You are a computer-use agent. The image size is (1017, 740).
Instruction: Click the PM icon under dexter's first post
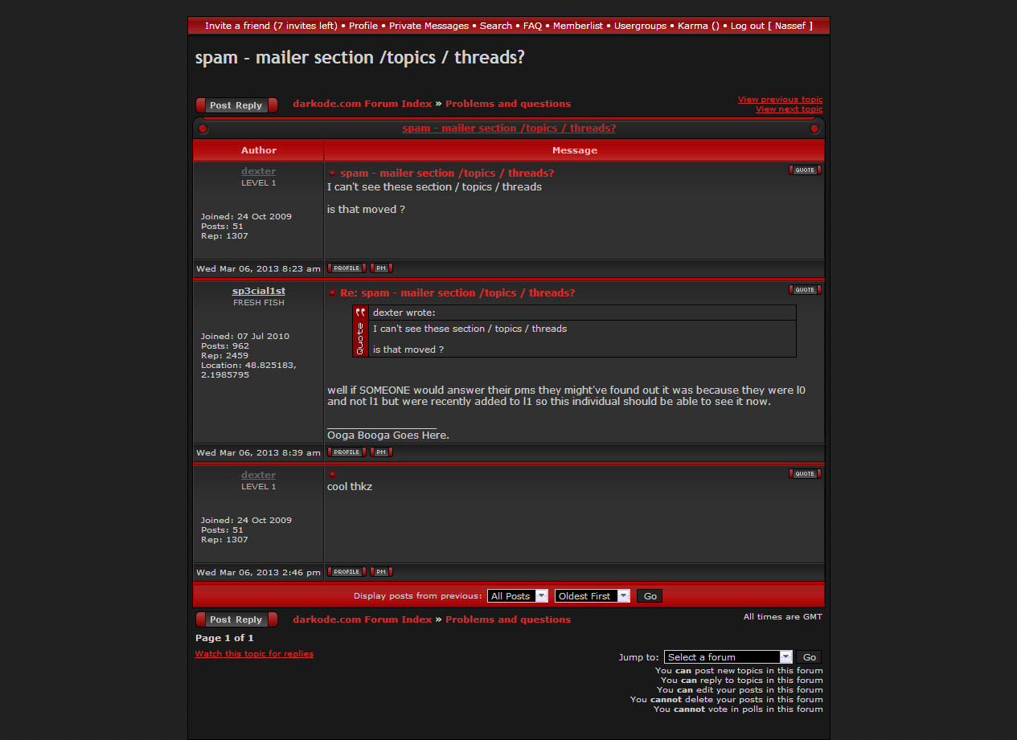point(381,268)
